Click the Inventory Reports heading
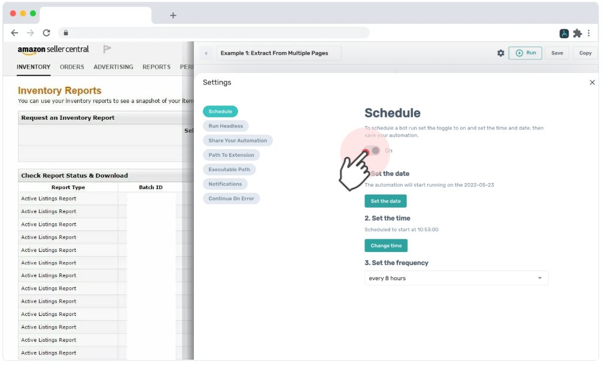This screenshot has height=392, width=611. (60, 91)
